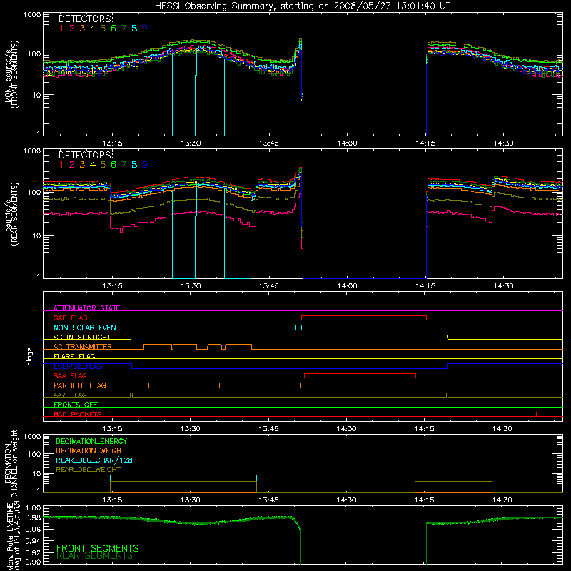Click the '0.98' livetime axis value
Viewport: 571px width, 571px height.
tap(33, 518)
